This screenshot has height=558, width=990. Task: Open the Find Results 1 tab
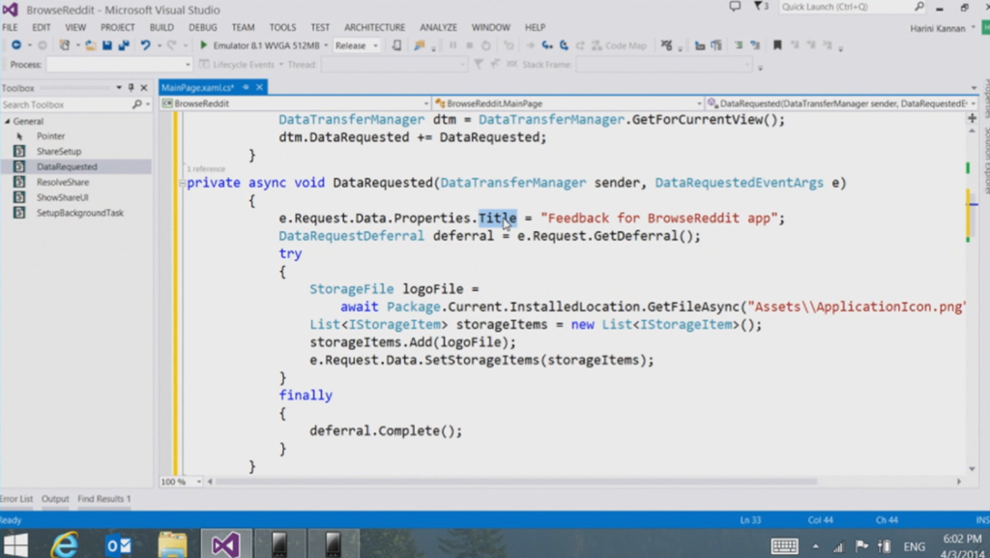(104, 499)
